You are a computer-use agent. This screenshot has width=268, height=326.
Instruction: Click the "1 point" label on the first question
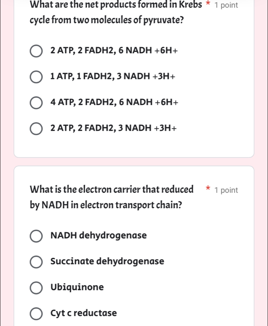tap(227, 5)
